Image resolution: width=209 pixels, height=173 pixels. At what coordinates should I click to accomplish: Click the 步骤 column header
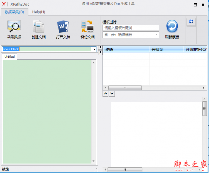125,49
